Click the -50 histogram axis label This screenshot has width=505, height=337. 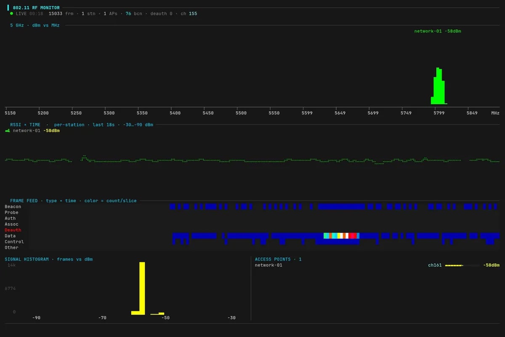pos(166,318)
